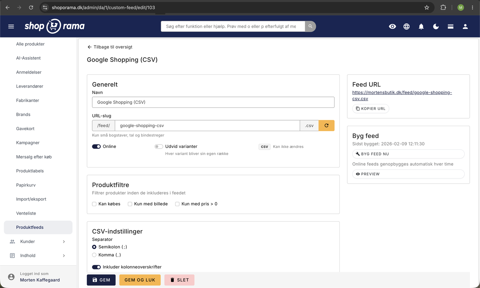Viewport: 480px width, 288px height.
Task: Open Kampagner in sidebar
Action: click(x=28, y=142)
